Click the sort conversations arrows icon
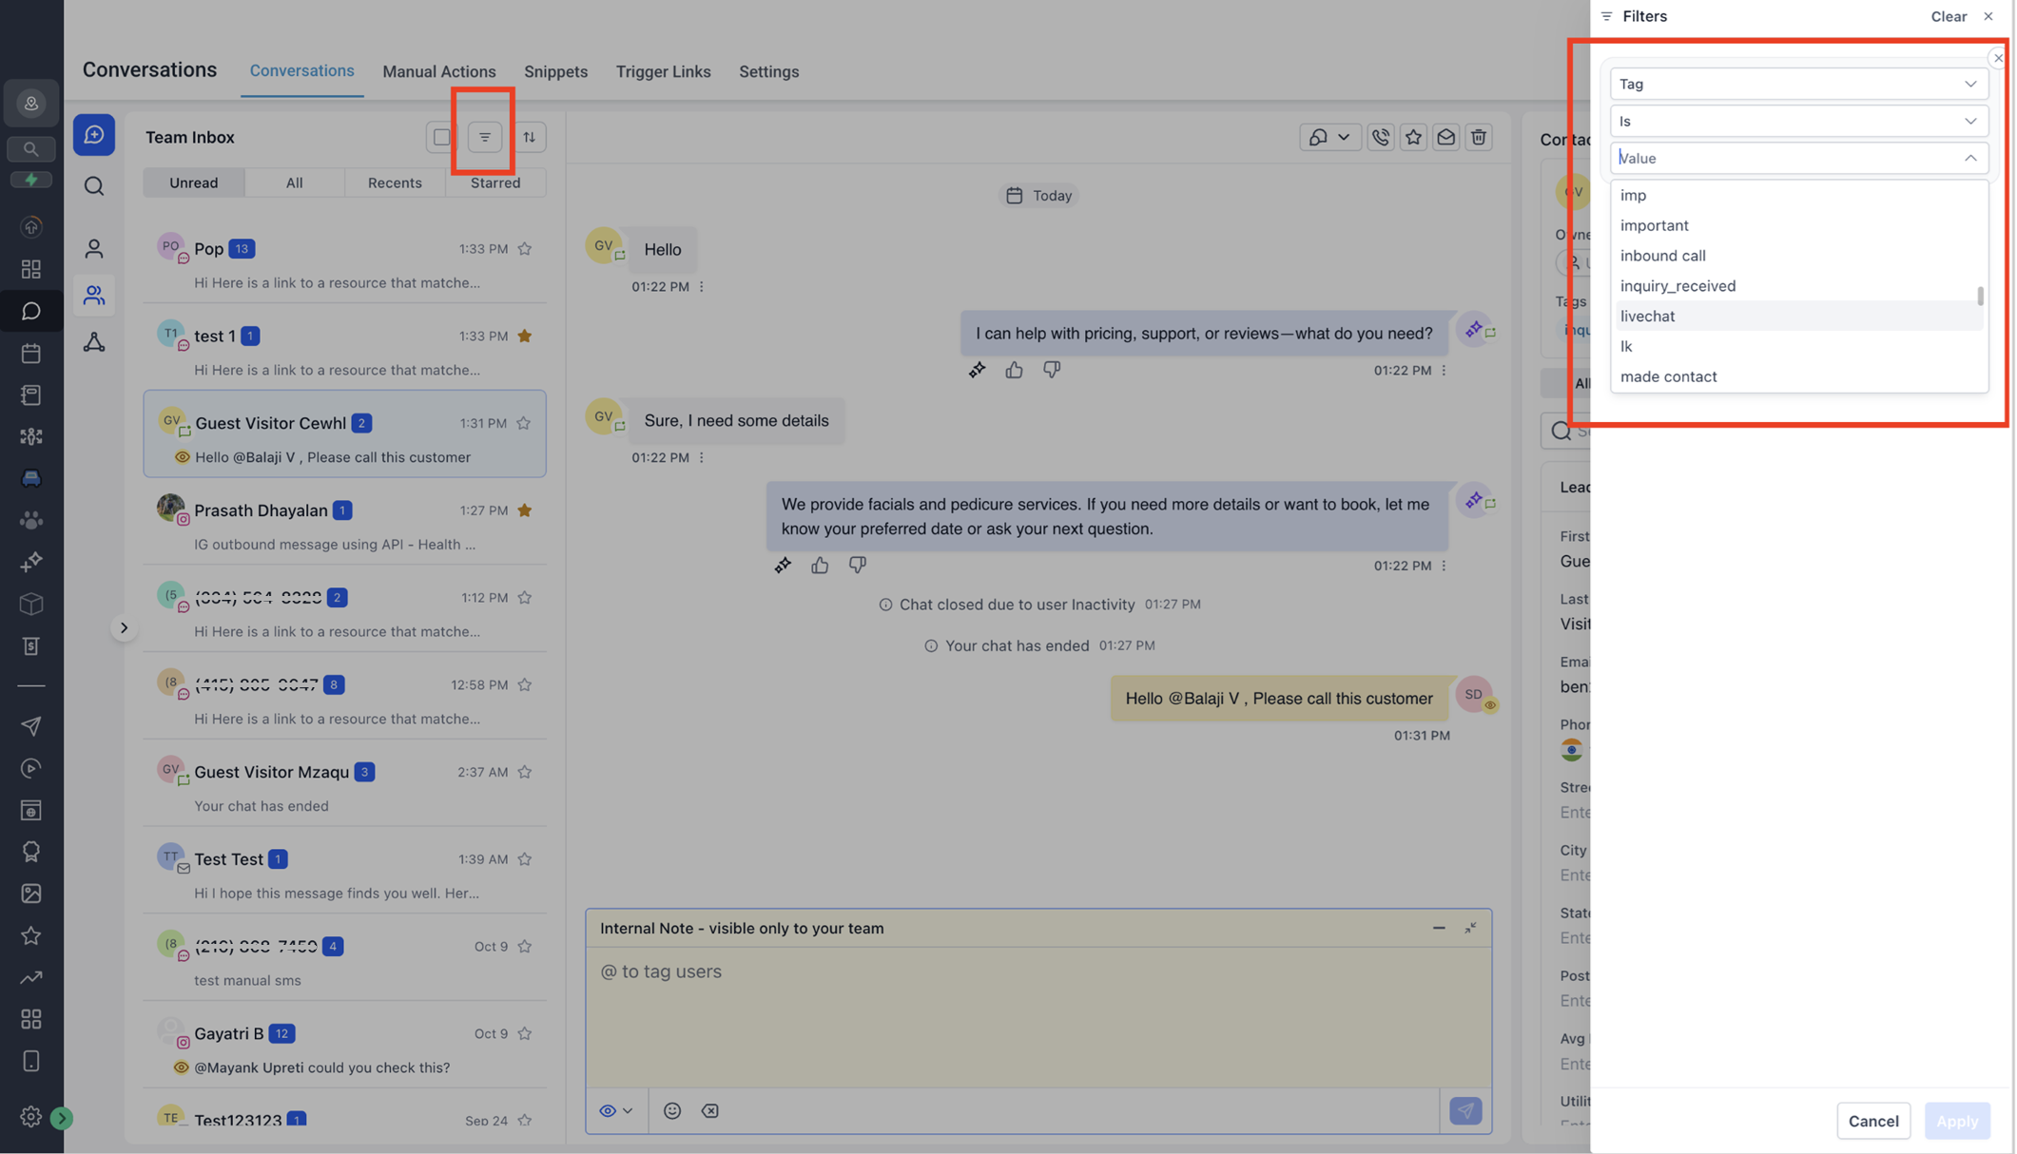Screen dimensions: 2017x1154 coord(530,137)
